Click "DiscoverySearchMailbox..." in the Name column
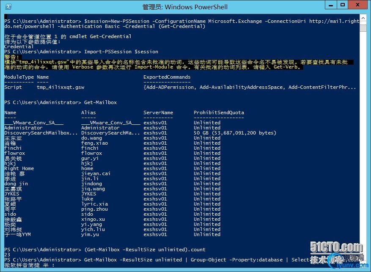371x272 pixels. pos(41,133)
